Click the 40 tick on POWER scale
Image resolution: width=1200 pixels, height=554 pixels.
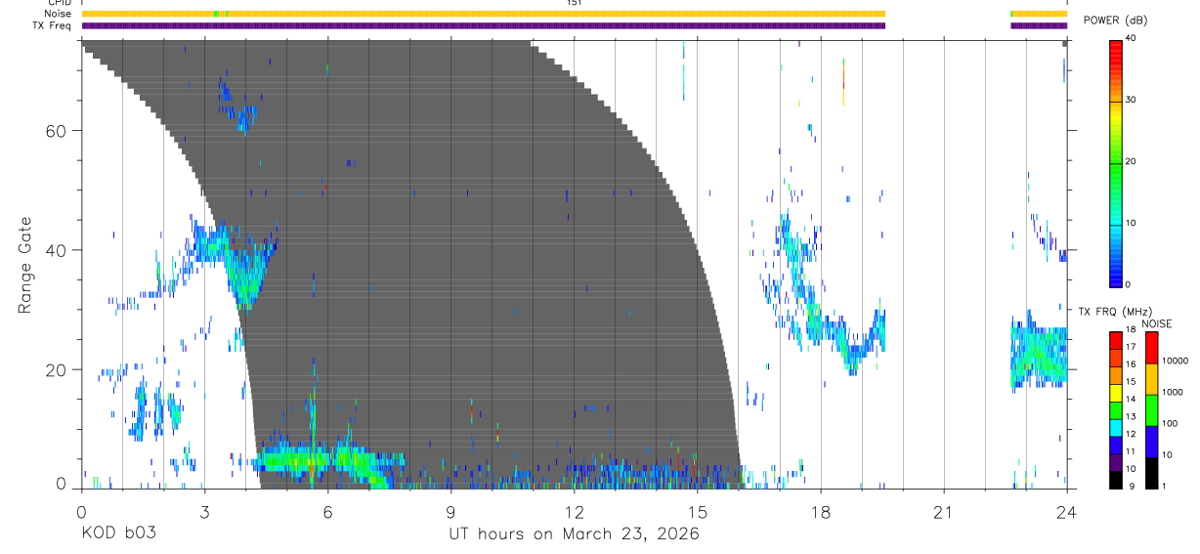click(1132, 38)
